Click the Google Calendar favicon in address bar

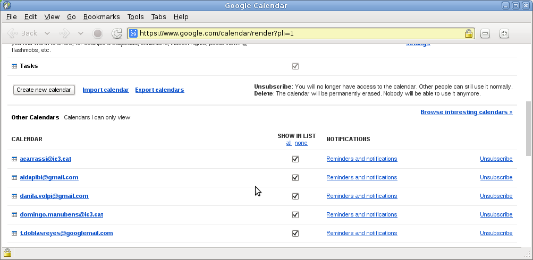[x=133, y=33]
